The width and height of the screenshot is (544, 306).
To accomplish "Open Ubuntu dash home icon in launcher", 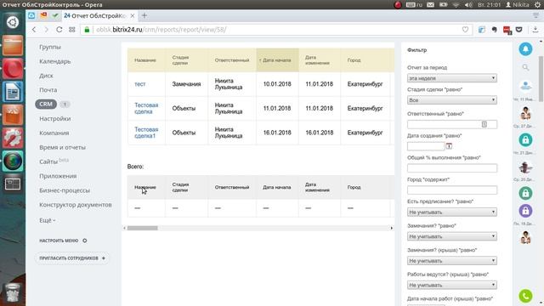I will (13, 22).
